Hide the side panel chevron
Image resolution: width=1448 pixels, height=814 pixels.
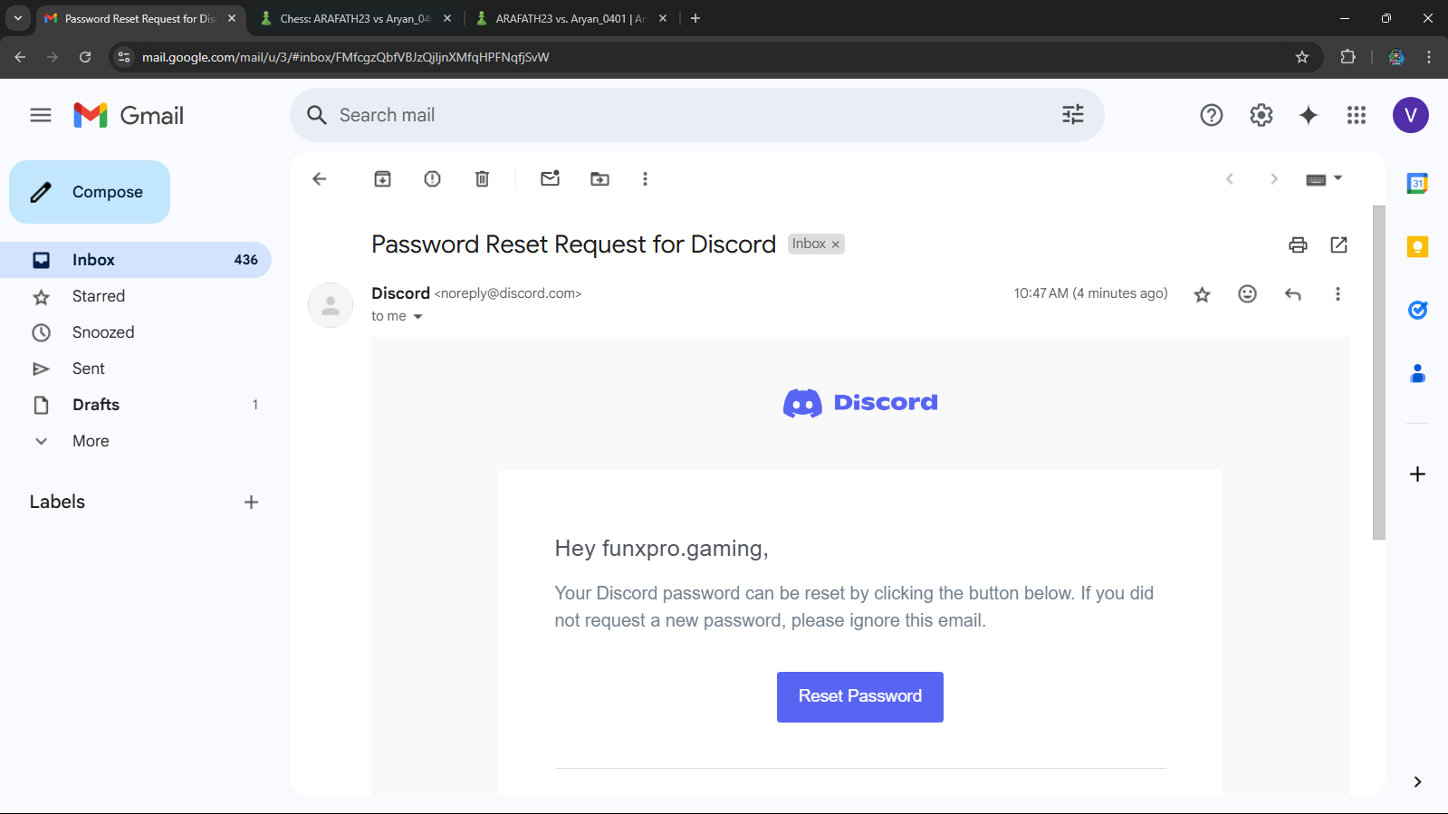pos(1418,782)
